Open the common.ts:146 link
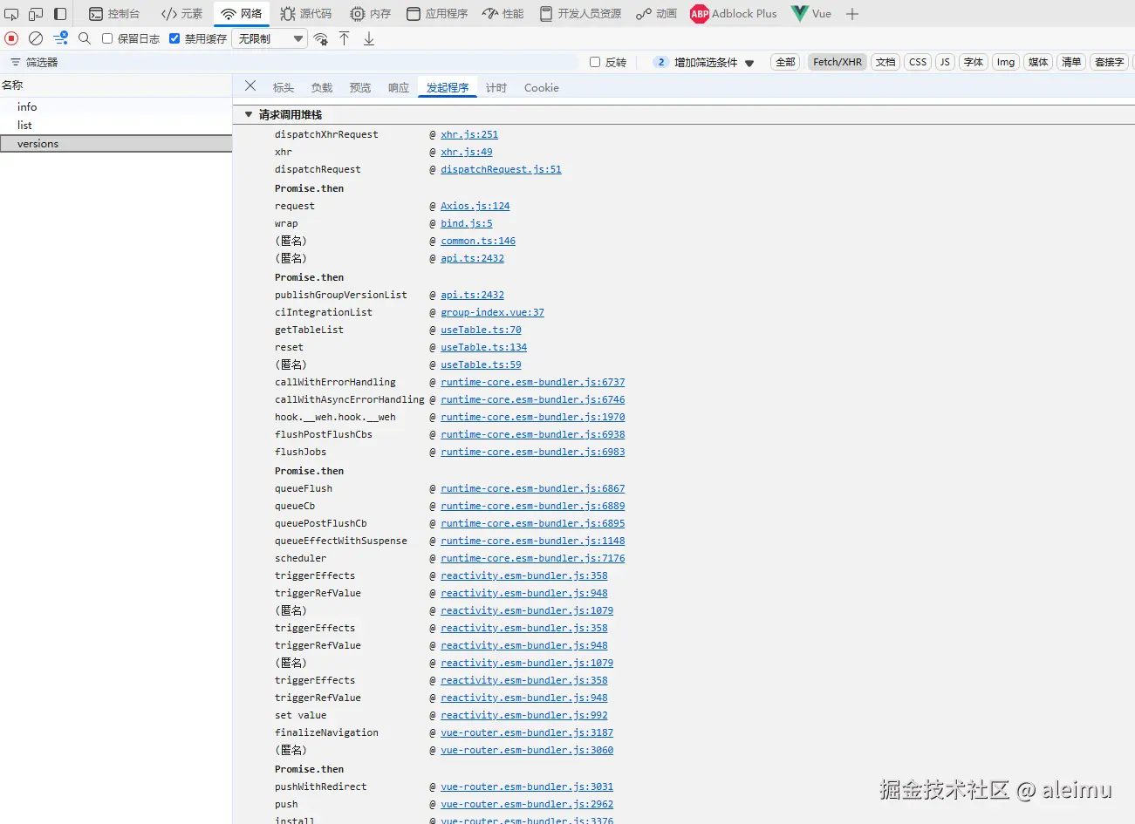The height and width of the screenshot is (824, 1135). [478, 241]
